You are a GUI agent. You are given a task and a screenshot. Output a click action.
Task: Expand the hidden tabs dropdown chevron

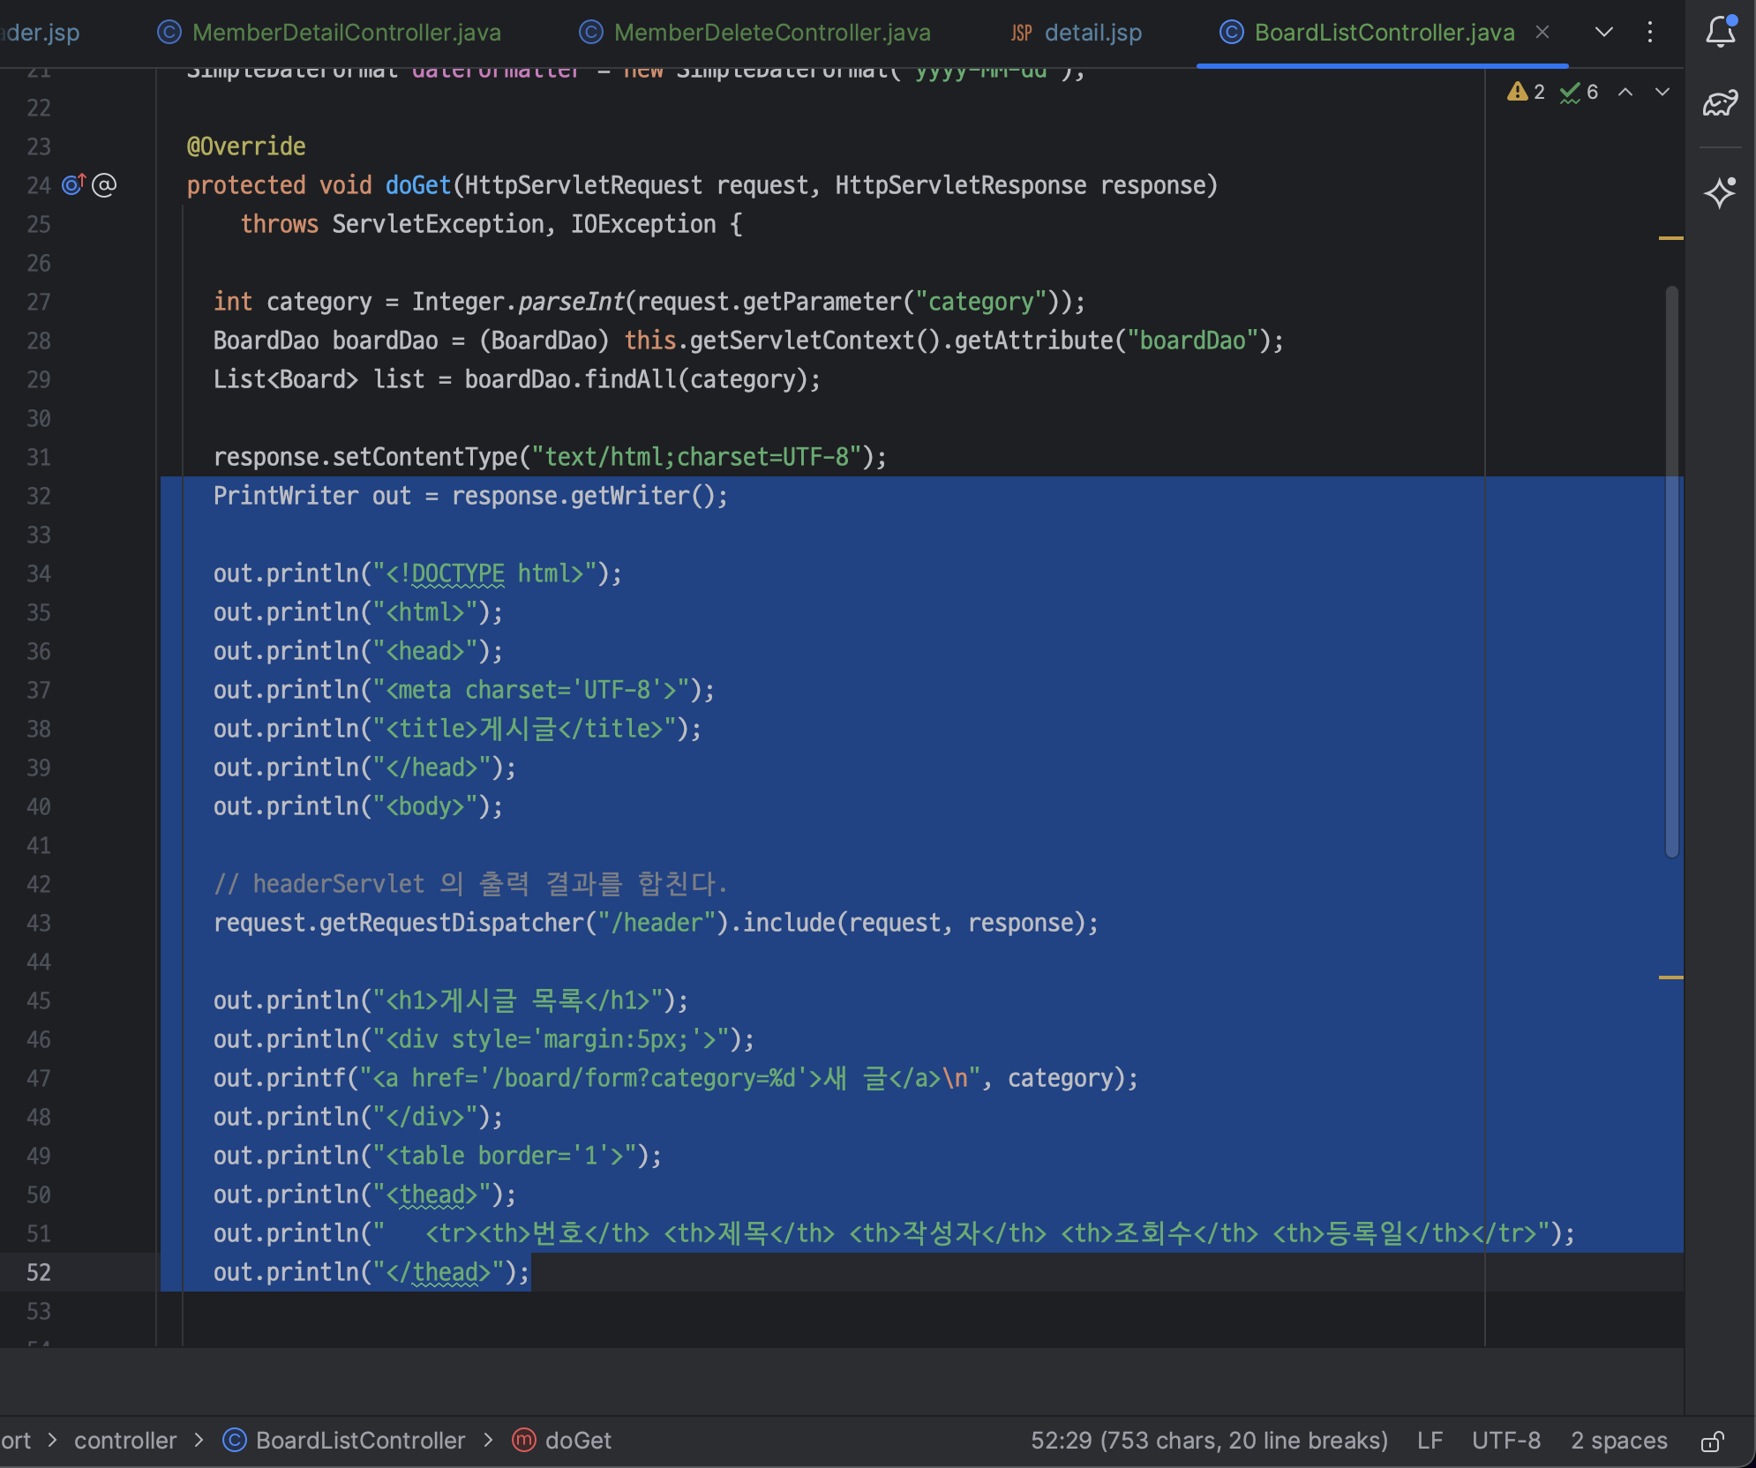1604,33
